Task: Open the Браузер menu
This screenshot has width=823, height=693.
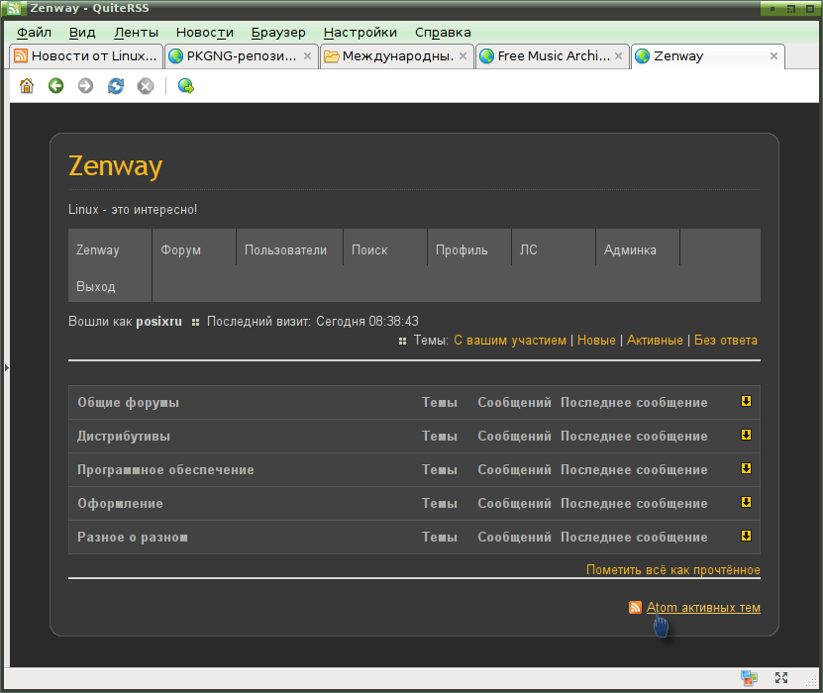Action: pos(278,33)
